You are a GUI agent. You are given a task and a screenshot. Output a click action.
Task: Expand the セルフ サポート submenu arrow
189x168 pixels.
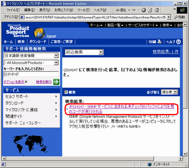click(56, 96)
